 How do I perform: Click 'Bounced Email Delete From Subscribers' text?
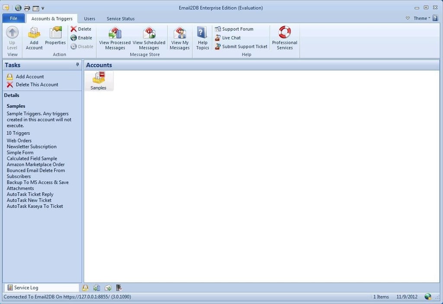point(36,174)
